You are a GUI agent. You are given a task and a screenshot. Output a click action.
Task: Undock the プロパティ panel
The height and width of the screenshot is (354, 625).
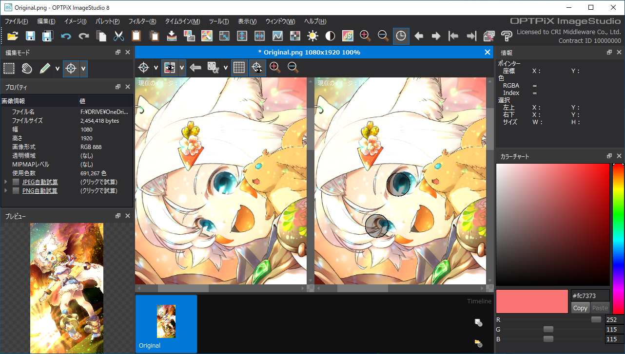tap(118, 87)
